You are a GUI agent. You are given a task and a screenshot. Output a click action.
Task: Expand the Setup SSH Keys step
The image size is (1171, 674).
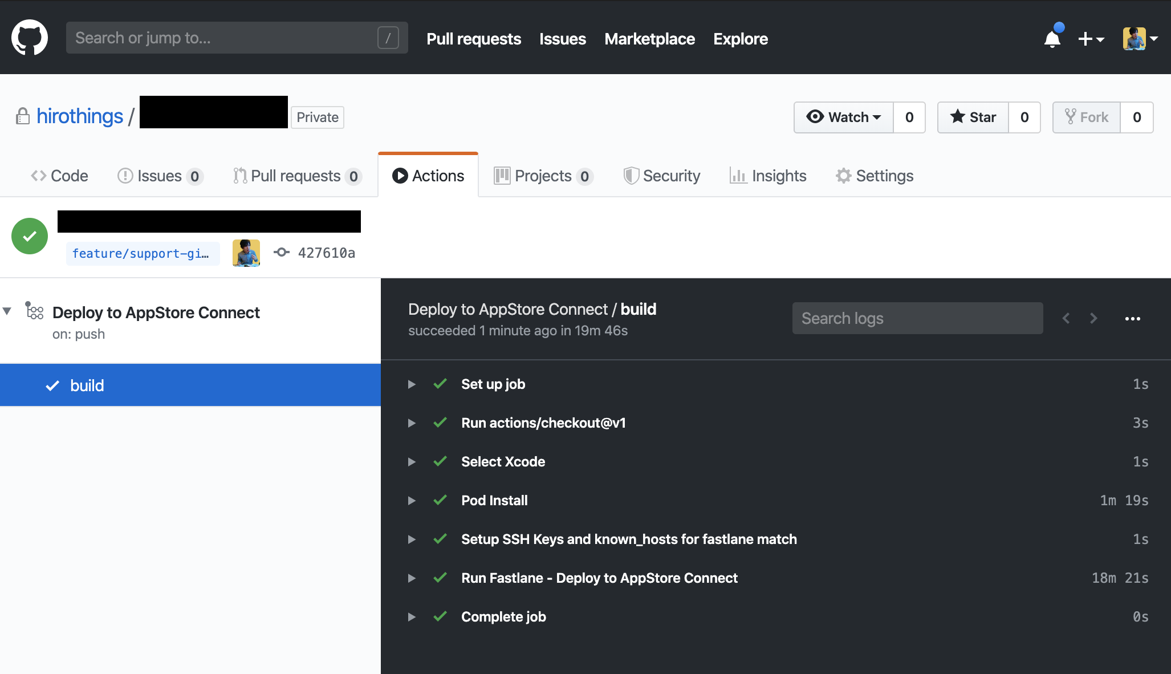[412, 539]
